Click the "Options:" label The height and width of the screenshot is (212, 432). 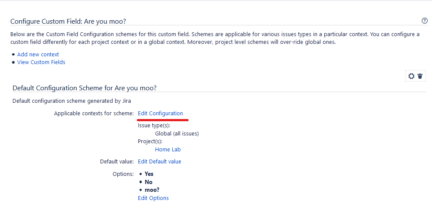pos(123,174)
